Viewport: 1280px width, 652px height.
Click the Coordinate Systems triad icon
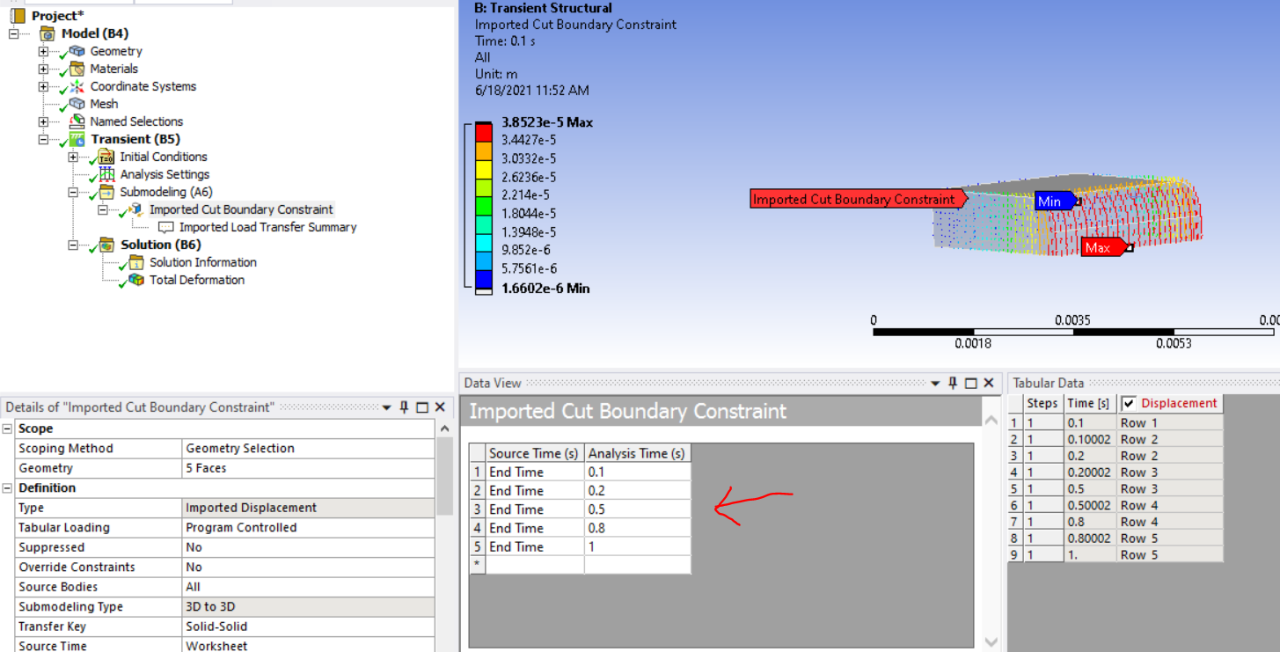click(77, 86)
